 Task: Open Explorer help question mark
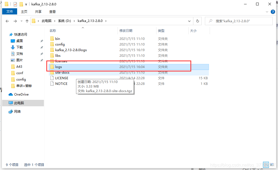tap(273, 12)
